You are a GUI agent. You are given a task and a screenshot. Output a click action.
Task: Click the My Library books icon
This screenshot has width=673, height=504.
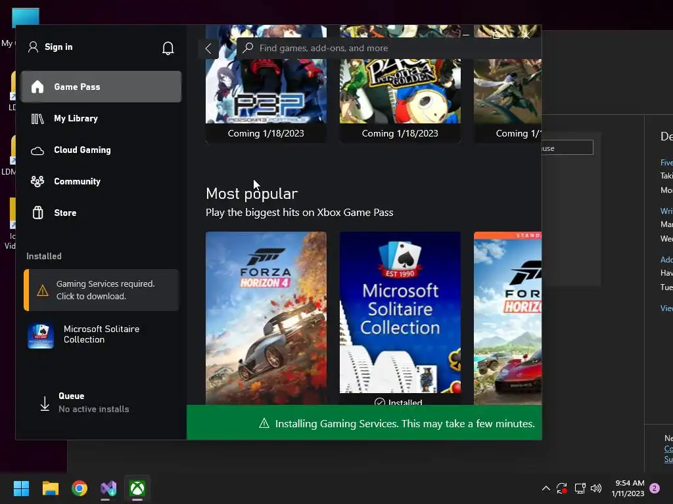37,119
